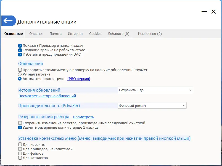Open the 'Память' tab
The height and width of the screenshot is (166, 222).
tap(56, 34)
